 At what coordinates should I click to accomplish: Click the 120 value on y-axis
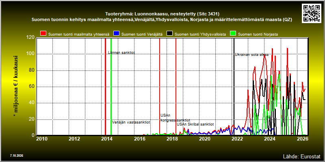click(x=31, y=38)
